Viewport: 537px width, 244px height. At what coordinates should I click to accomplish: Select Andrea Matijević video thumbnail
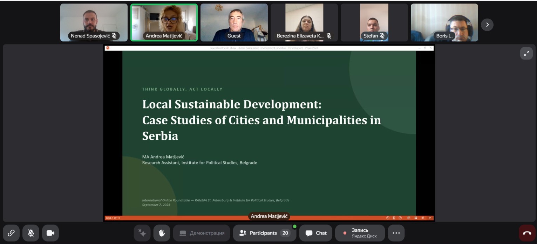(164, 22)
